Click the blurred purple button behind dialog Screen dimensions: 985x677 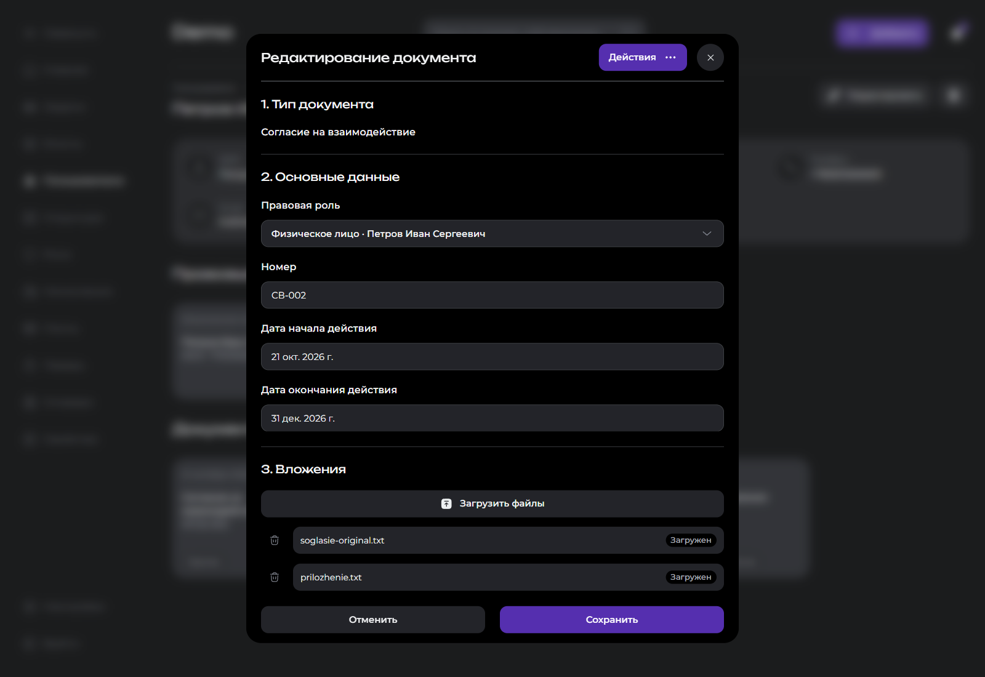click(x=882, y=33)
